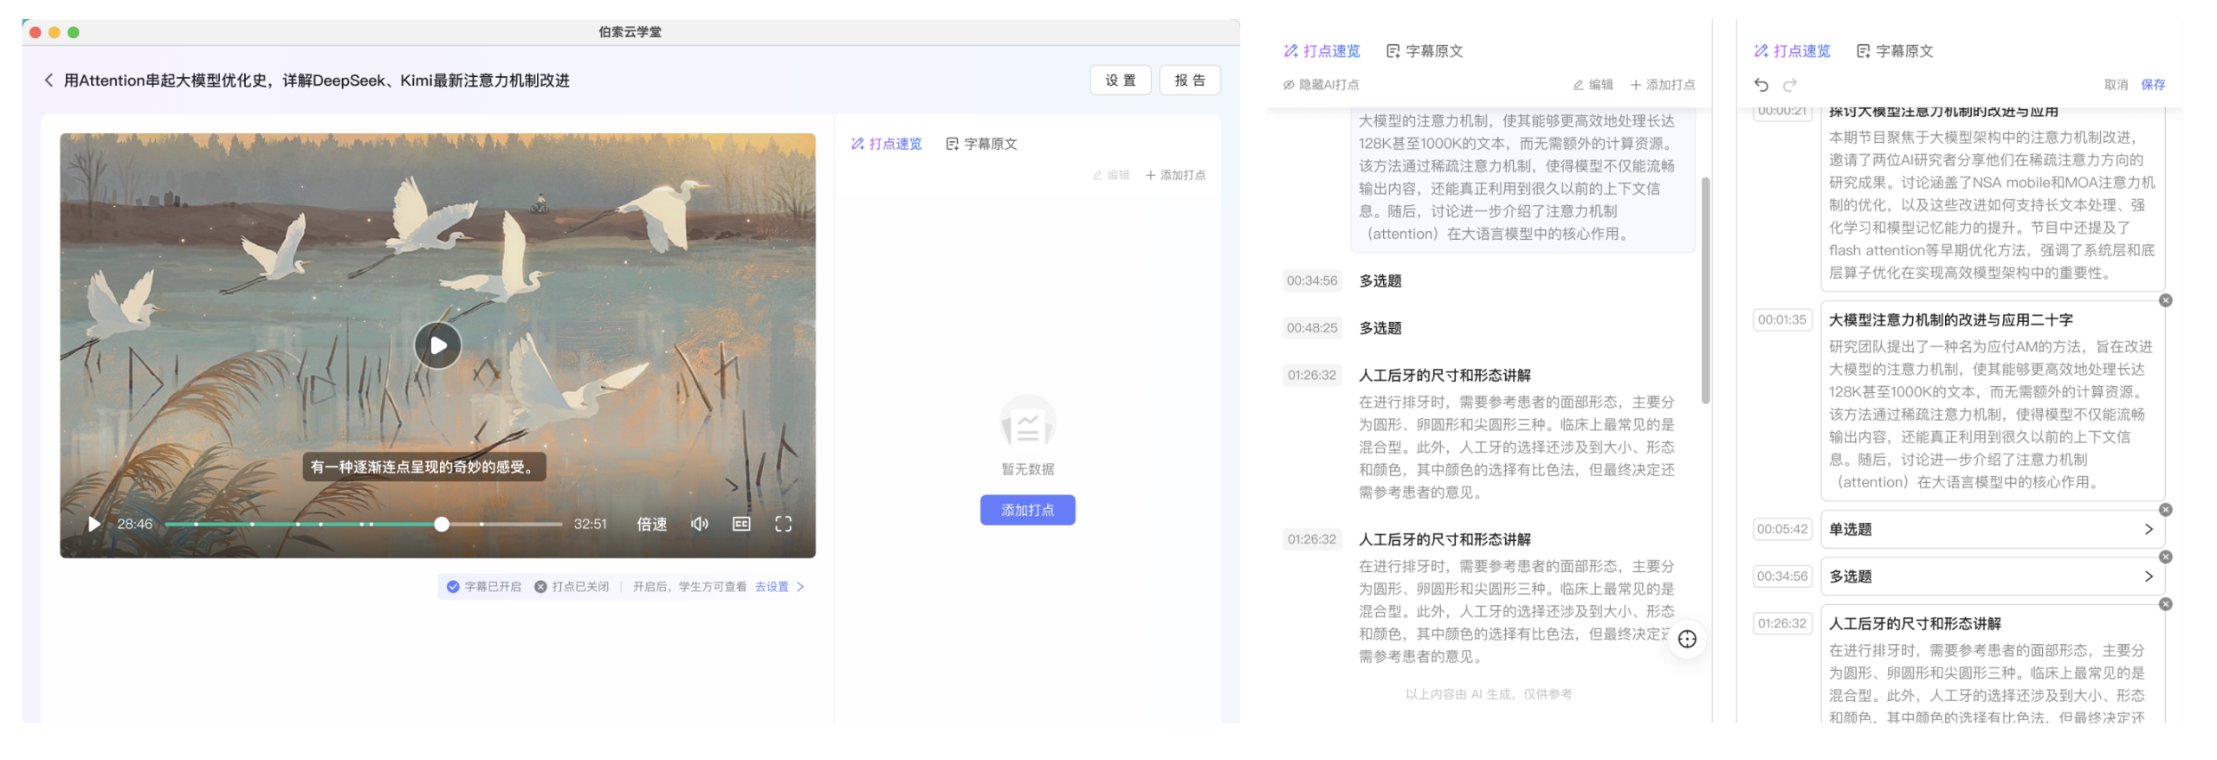
Task: Click the greyed 编辑 button in the main window
Action: [x=1111, y=175]
